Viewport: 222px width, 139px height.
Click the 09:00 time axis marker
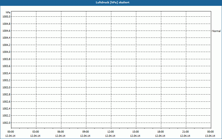[x=86, y=132]
